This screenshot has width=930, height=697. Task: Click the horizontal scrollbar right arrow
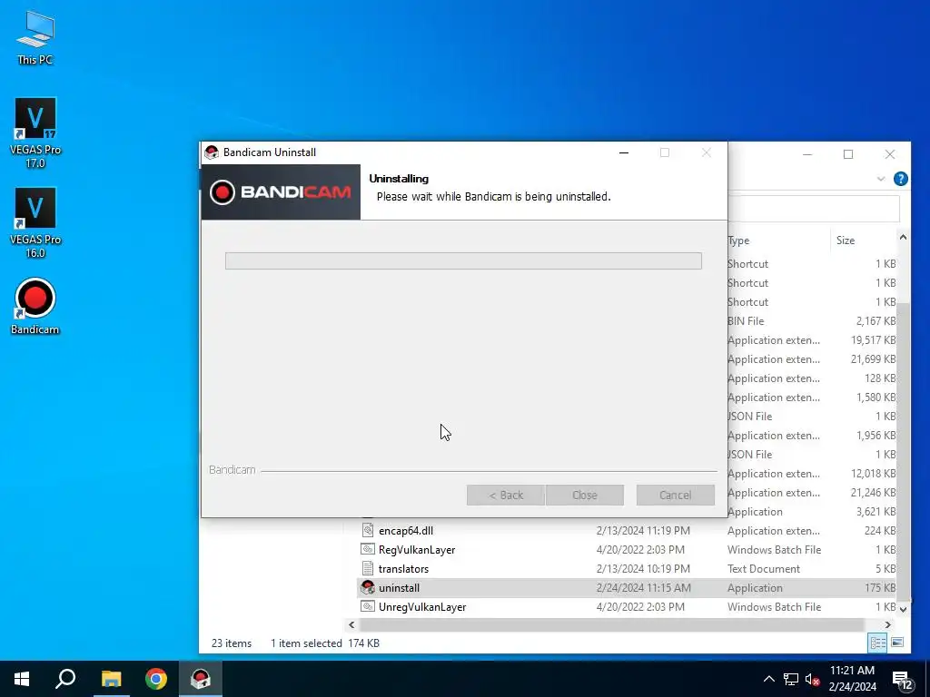pos(888,624)
